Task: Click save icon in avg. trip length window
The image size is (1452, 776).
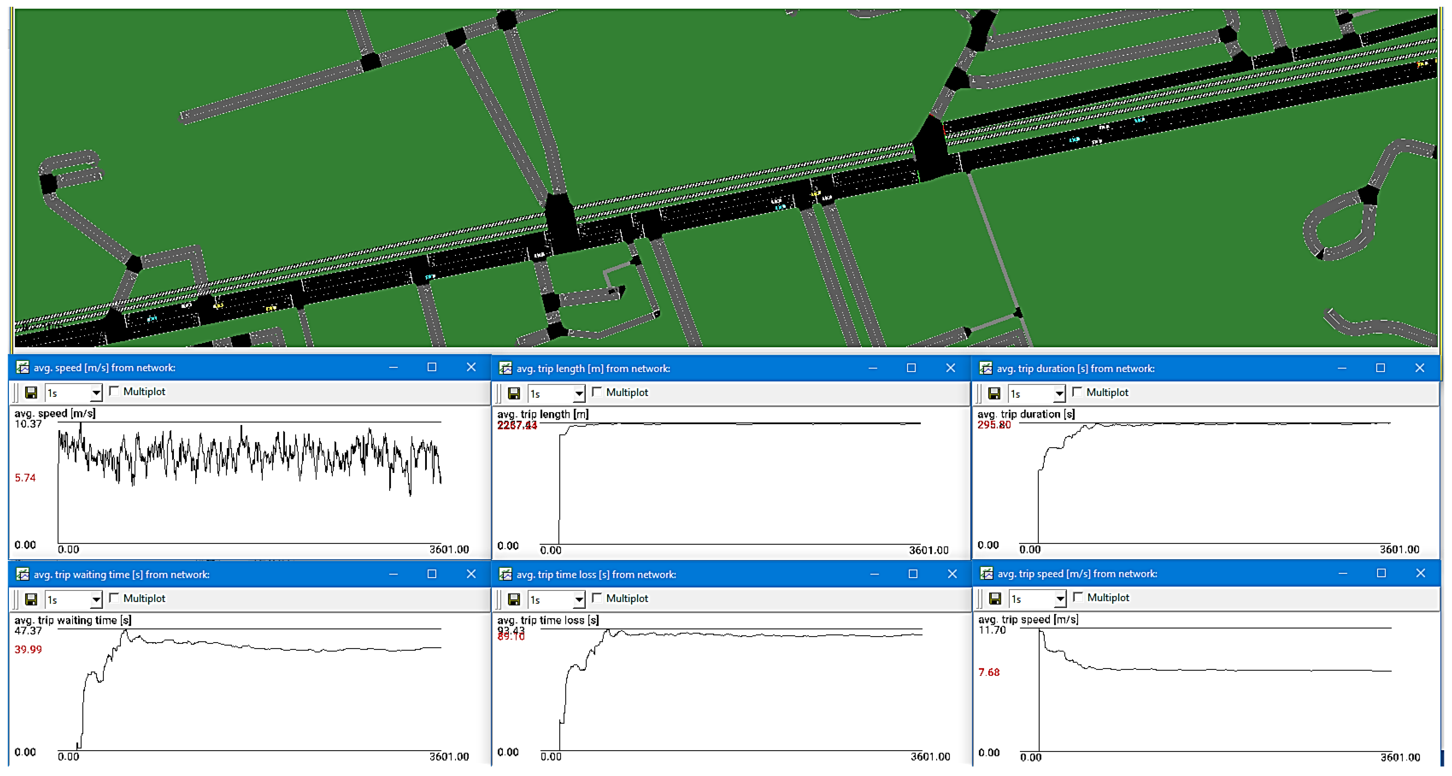Action: 514,393
